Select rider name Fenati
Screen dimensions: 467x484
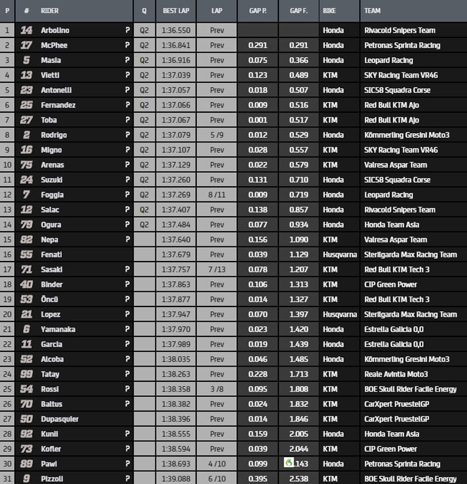point(51,255)
